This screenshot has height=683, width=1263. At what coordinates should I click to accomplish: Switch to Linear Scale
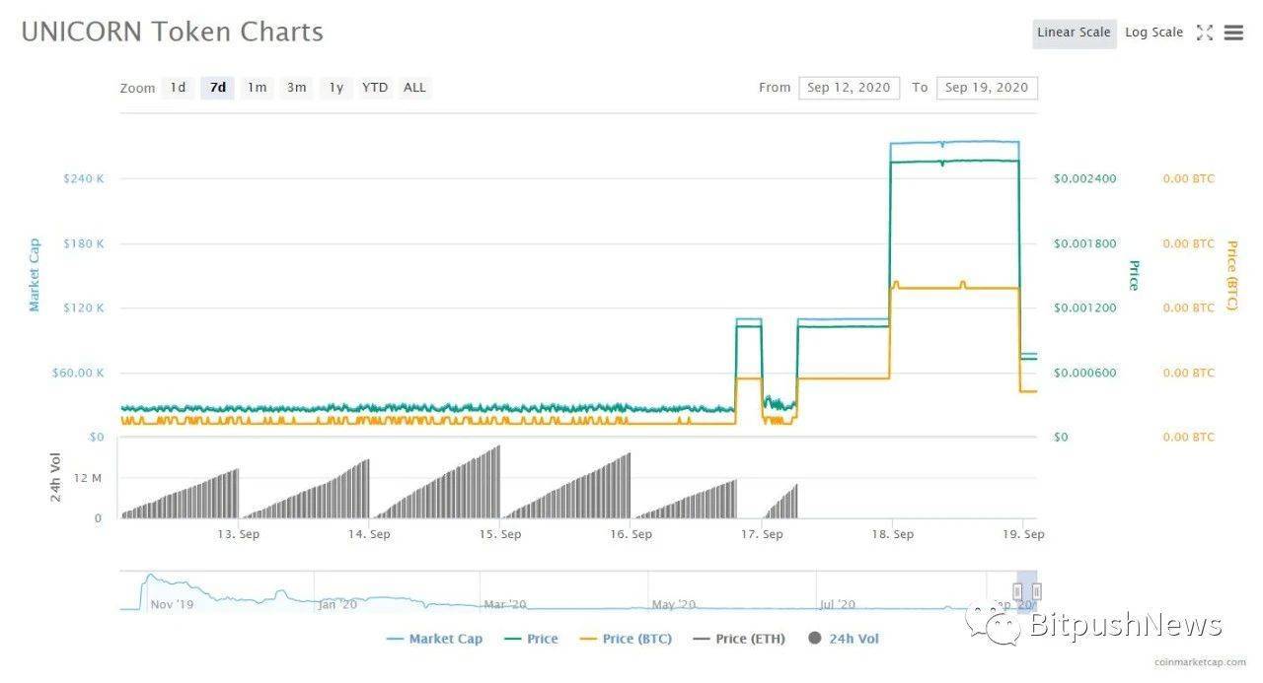pyautogui.click(x=1075, y=33)
